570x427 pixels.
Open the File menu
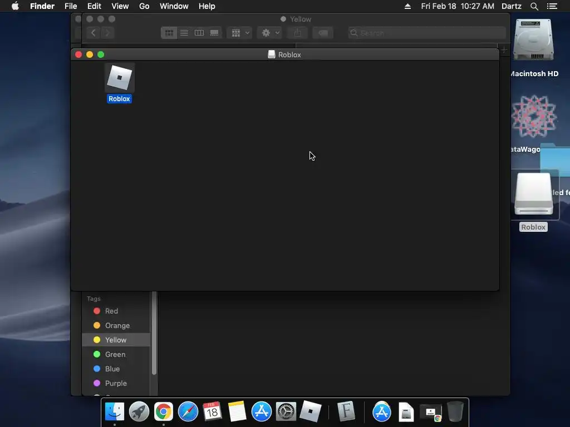point(71,6)
